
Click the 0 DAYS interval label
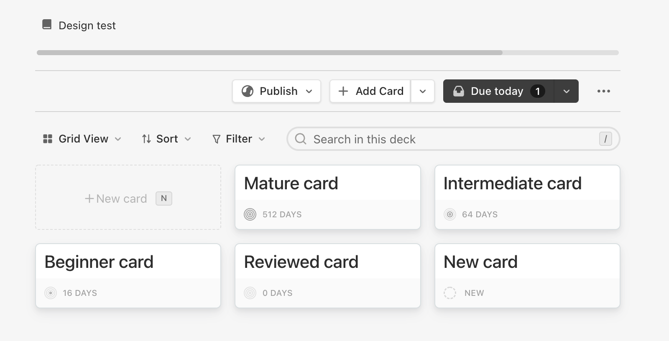(278, 293)
